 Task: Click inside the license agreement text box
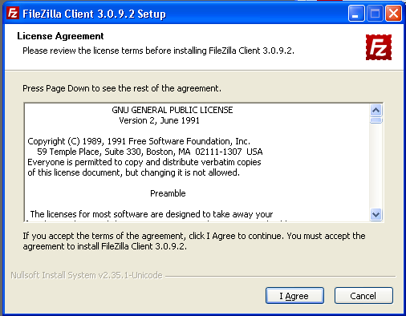[197, 162]
